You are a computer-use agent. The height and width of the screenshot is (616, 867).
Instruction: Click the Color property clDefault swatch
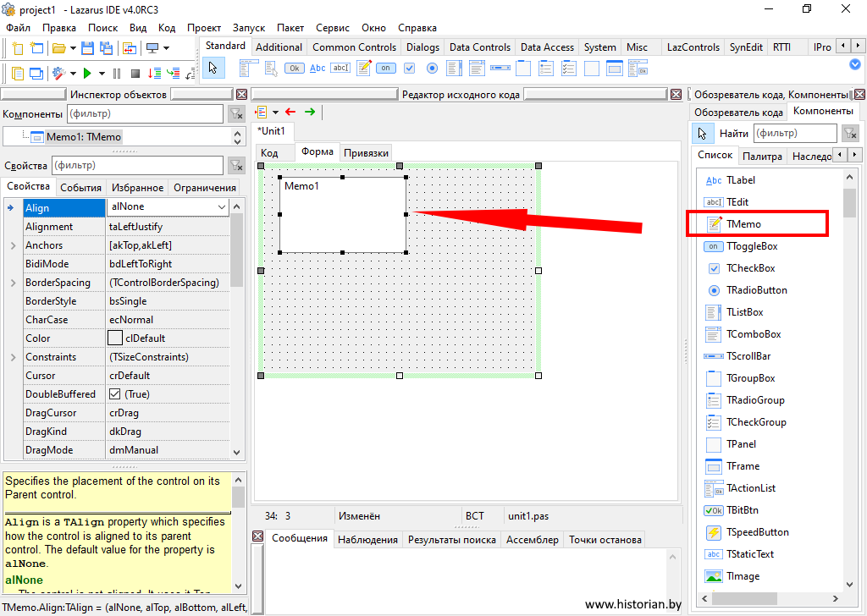115,338
